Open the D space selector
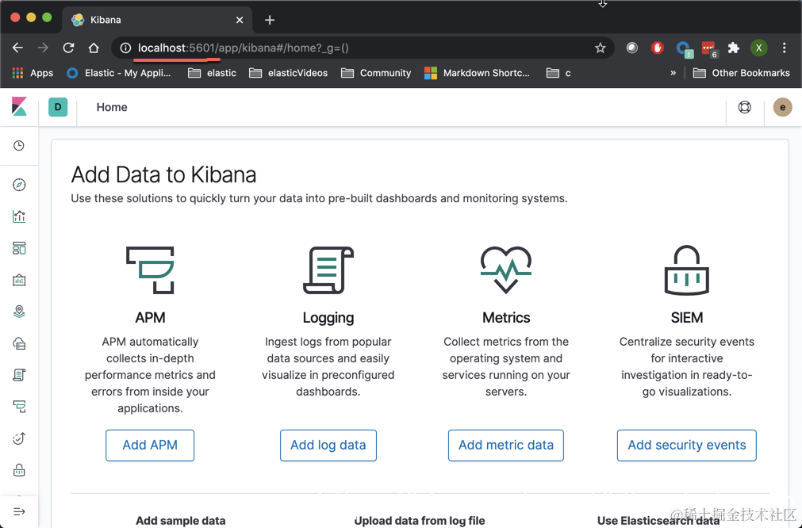 click(58, 107)
